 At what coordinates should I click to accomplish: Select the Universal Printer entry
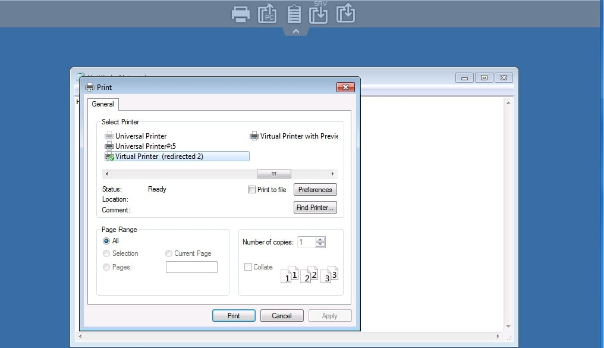(x=140, y=136)
